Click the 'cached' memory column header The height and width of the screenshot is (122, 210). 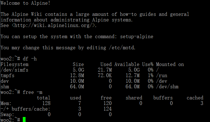195,98
